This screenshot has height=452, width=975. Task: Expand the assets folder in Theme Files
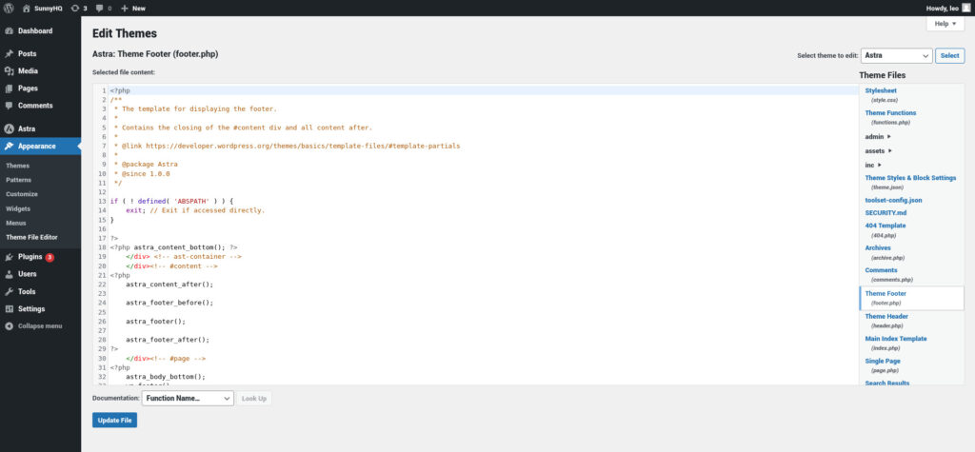point(879,150)
